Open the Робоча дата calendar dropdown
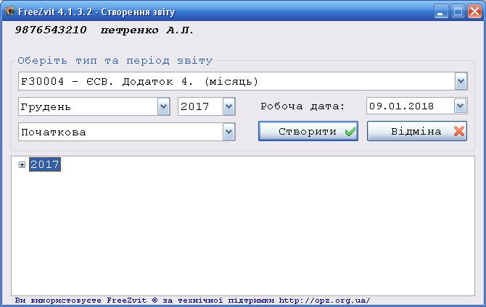Screen dimensions: 486x307 pyautogui.click(x=461, y=106)
